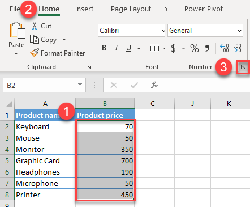Viewport: 250px width, 207px height.
Task: Select row 8 header
Action: pos(7,195)
